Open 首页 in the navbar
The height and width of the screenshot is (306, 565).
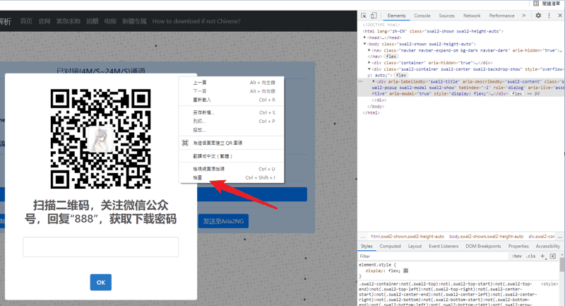coord(26,21)
